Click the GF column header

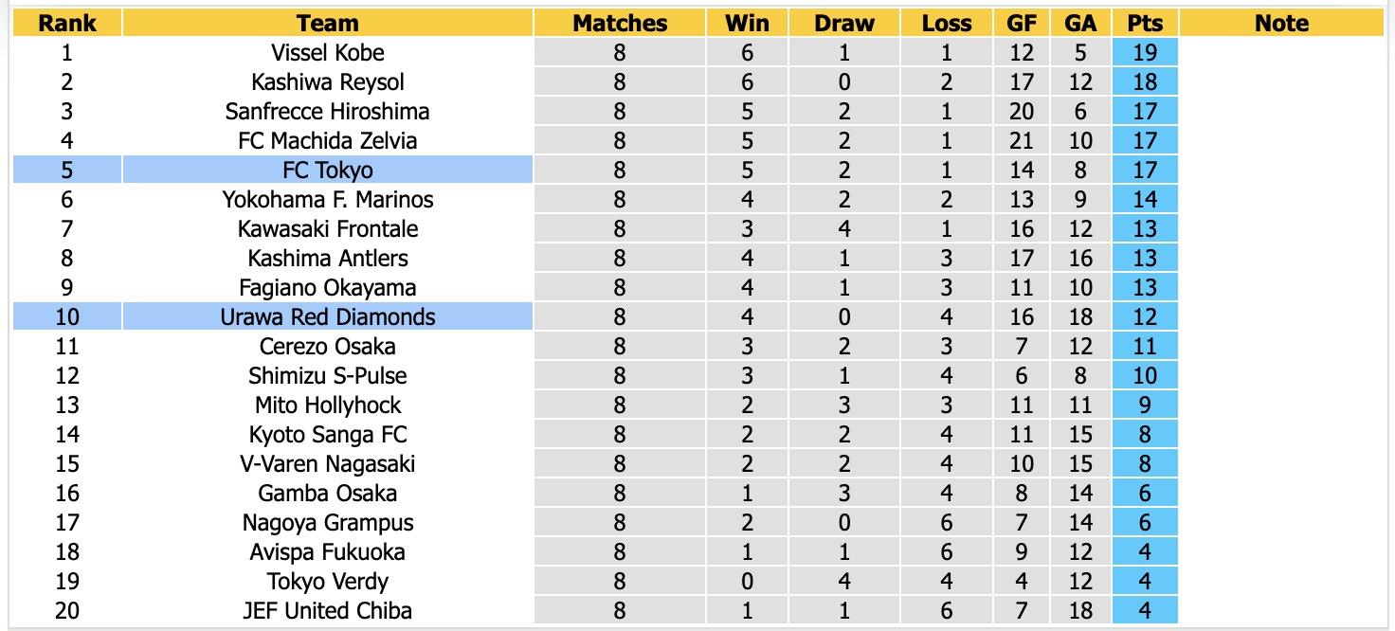point(1022,24)
